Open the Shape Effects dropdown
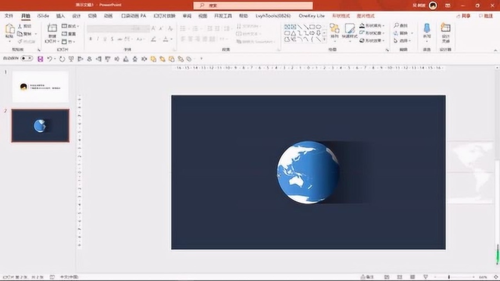Viewport: 500px width, 281px height. [372, 41]
